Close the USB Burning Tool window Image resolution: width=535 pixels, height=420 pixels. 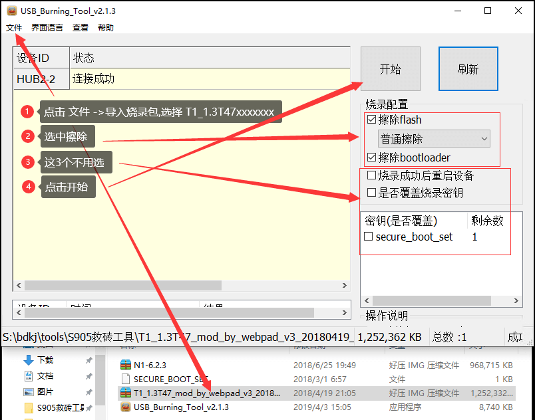tap(518, 11)
